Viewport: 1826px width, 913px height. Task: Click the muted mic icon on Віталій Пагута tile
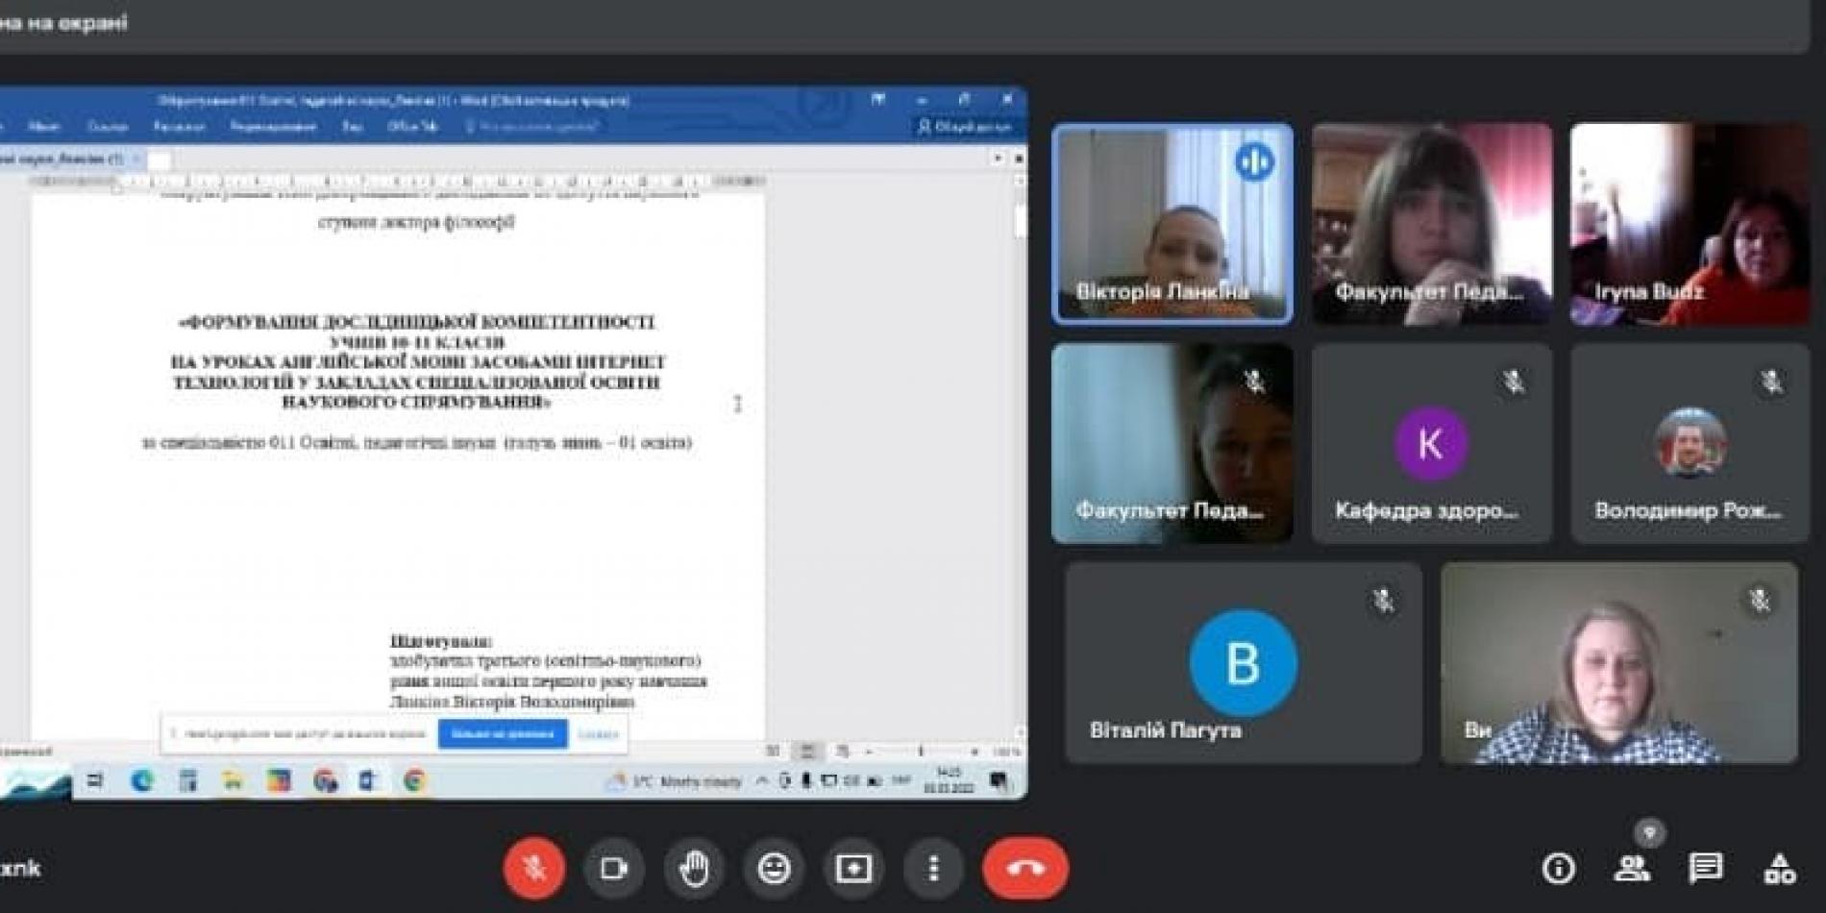1383,602
